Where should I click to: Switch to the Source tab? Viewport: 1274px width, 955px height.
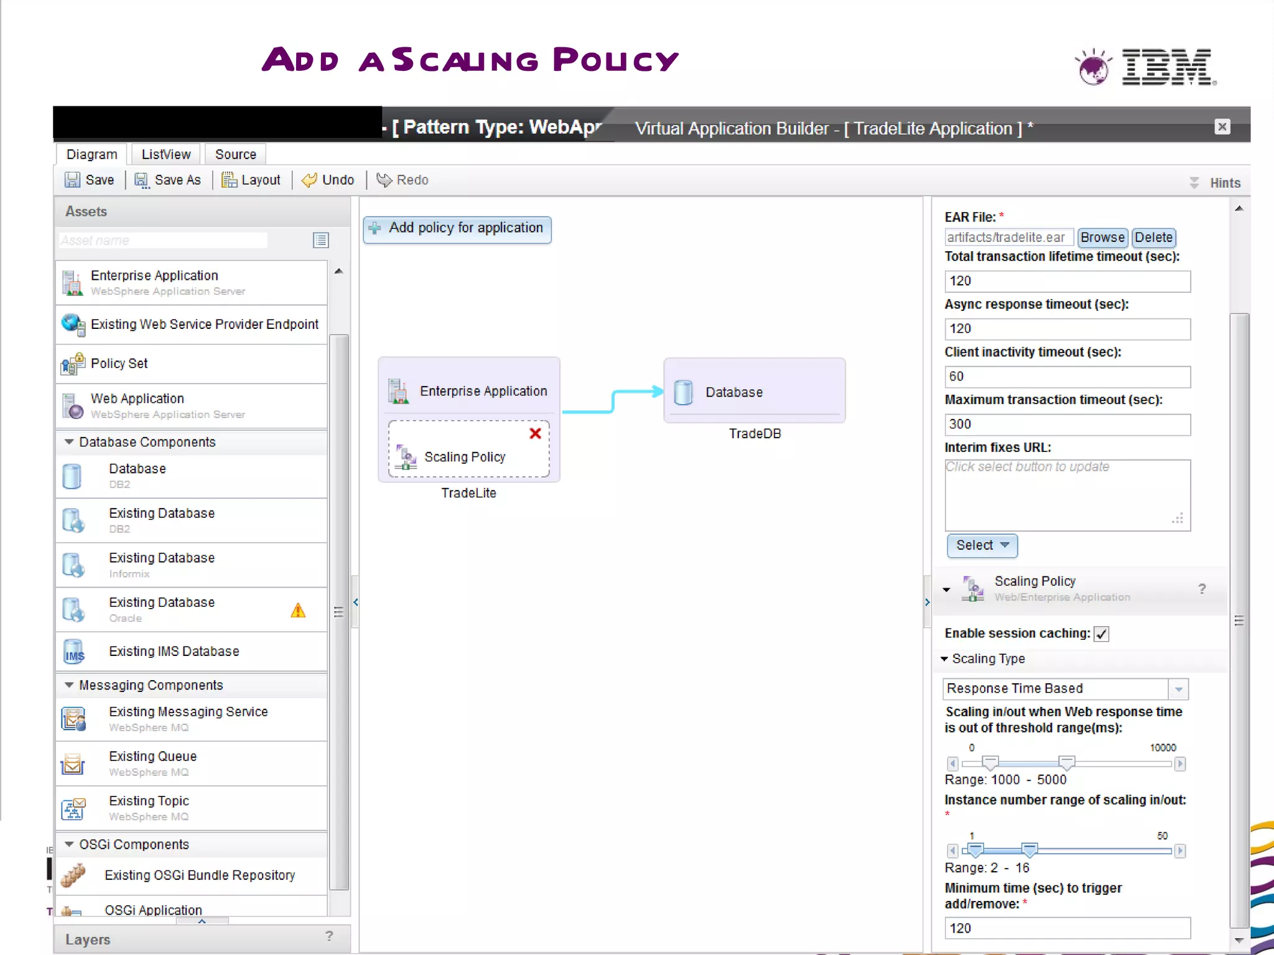click(x=236, y=154)
